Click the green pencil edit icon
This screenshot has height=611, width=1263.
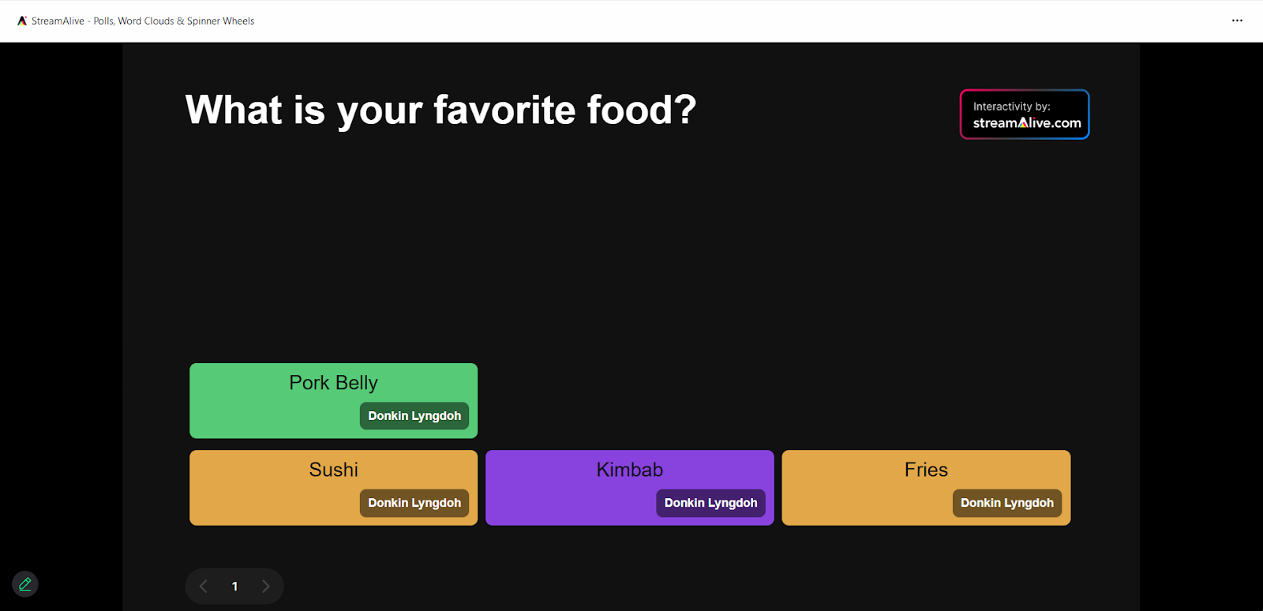point(25,584)
